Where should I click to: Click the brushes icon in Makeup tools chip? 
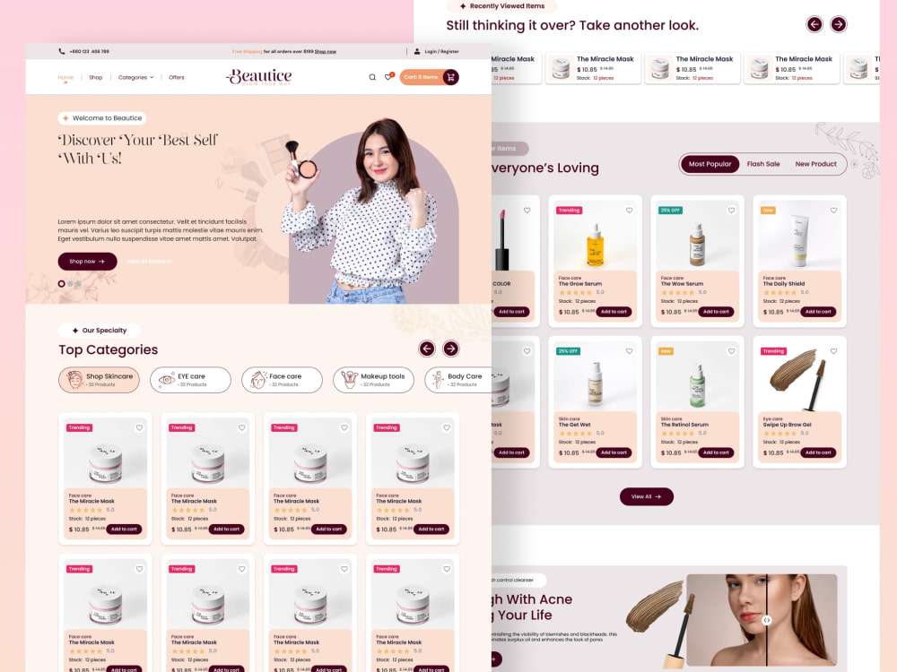click(x=349, y=379)
